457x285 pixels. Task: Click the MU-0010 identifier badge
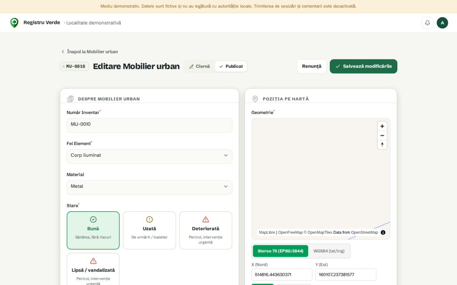tap(74, 67)
